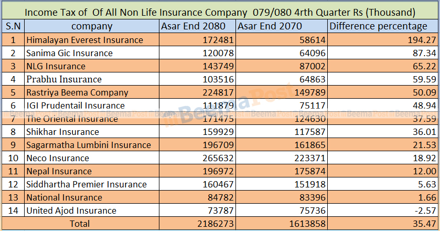Select the Nepal Insurance cell
Viewport: 440px width, 231px height.
(x=59, y=171)
